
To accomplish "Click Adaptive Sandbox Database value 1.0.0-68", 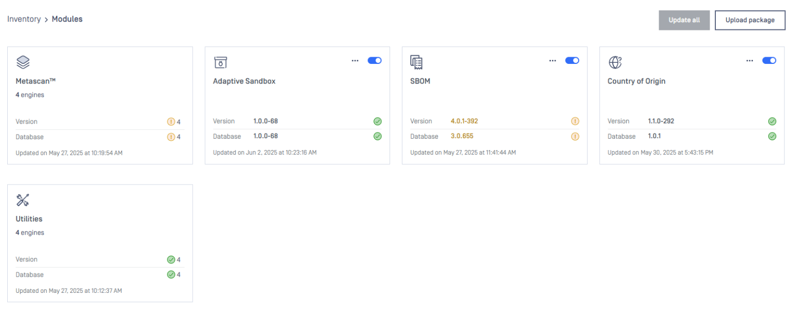I will click(x=265, y=136).
